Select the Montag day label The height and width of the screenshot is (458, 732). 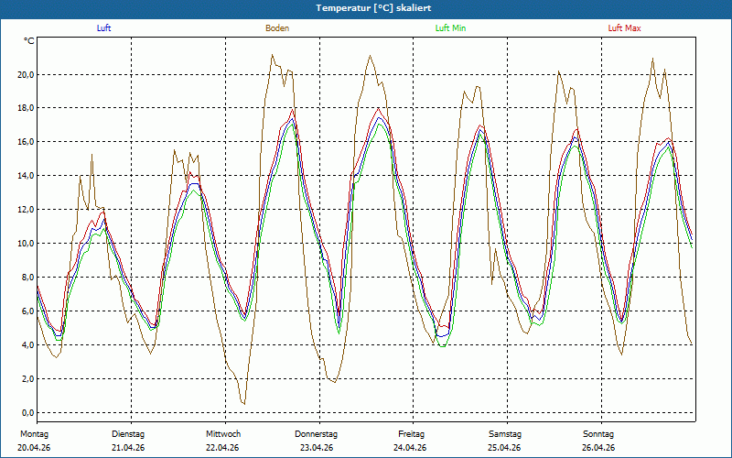point(34,434)
